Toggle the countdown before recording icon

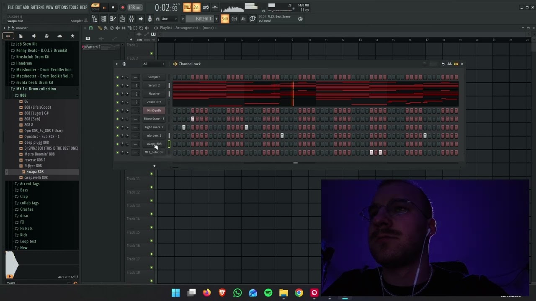click(196, 7)
